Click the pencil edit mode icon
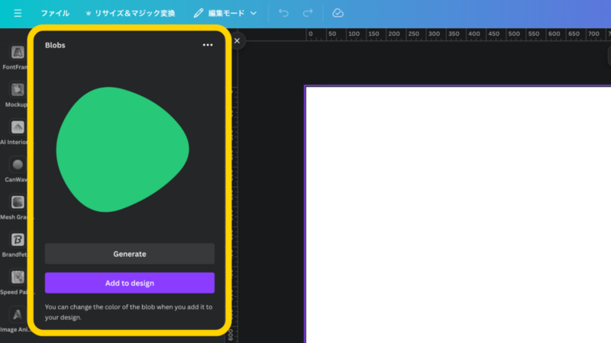Viewport: 611px width, 343px height. pyautogui.click(x=199, y=13)
